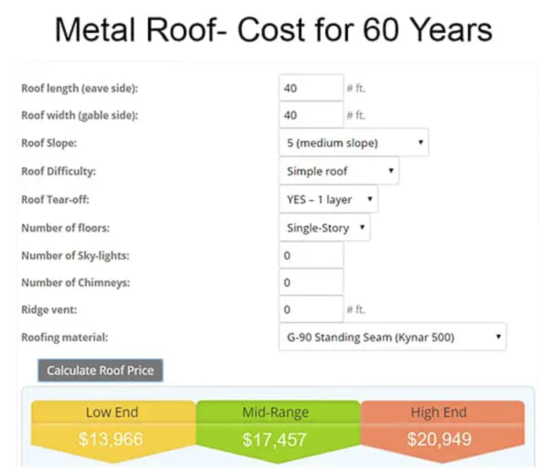539x469 pixels.
Task: Open the Roofing material dropdown
Action: pos(392,337)
